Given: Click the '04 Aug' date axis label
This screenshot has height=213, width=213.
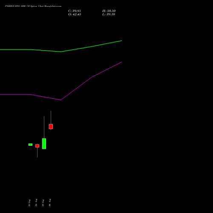Looking at the screenshot, I should coord(36,202).
